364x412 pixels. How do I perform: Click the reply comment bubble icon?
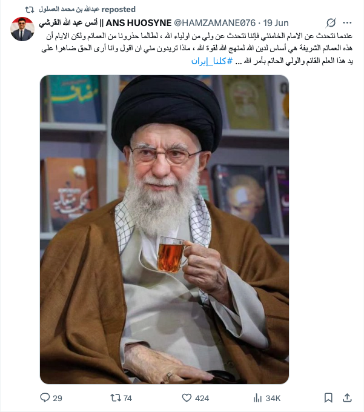(x=45, y=397)
